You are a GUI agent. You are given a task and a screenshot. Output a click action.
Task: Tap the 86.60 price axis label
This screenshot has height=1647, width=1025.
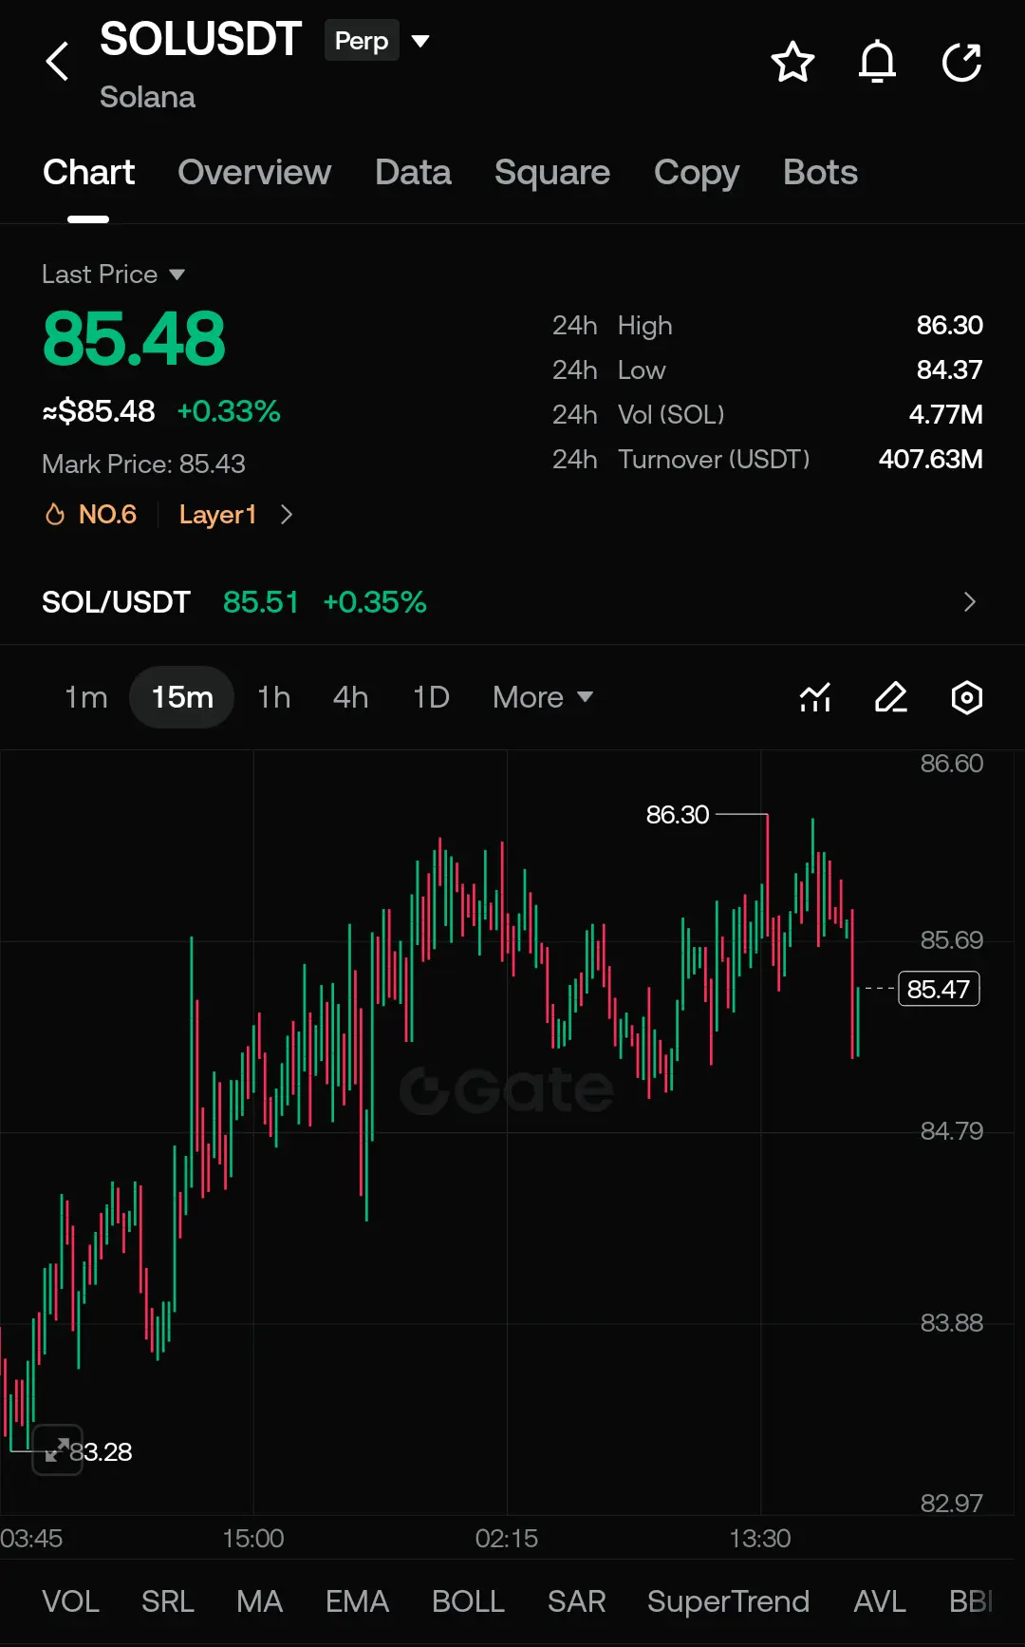951,764
